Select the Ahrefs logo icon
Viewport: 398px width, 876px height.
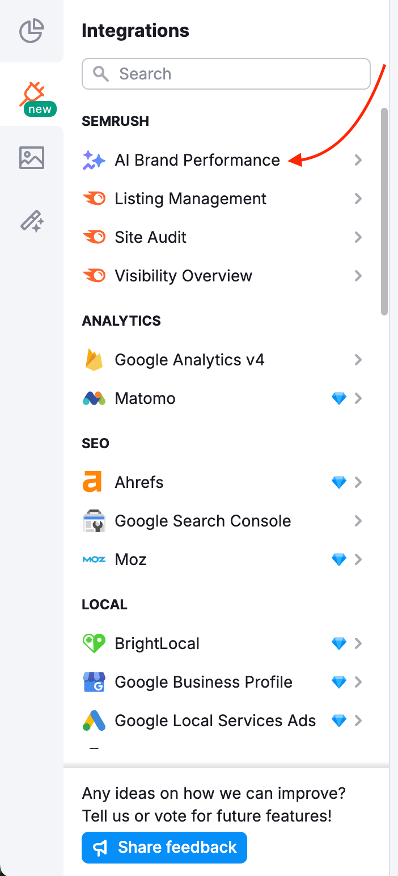click(x=94, y=482)
